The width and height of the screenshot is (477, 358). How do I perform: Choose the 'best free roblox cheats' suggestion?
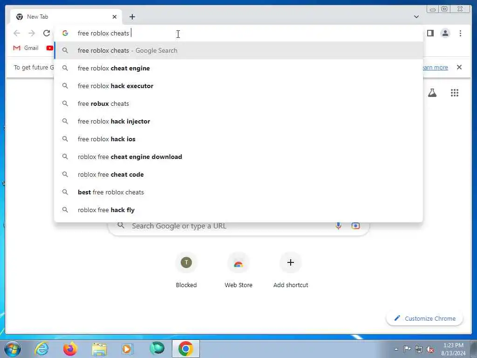238,192
